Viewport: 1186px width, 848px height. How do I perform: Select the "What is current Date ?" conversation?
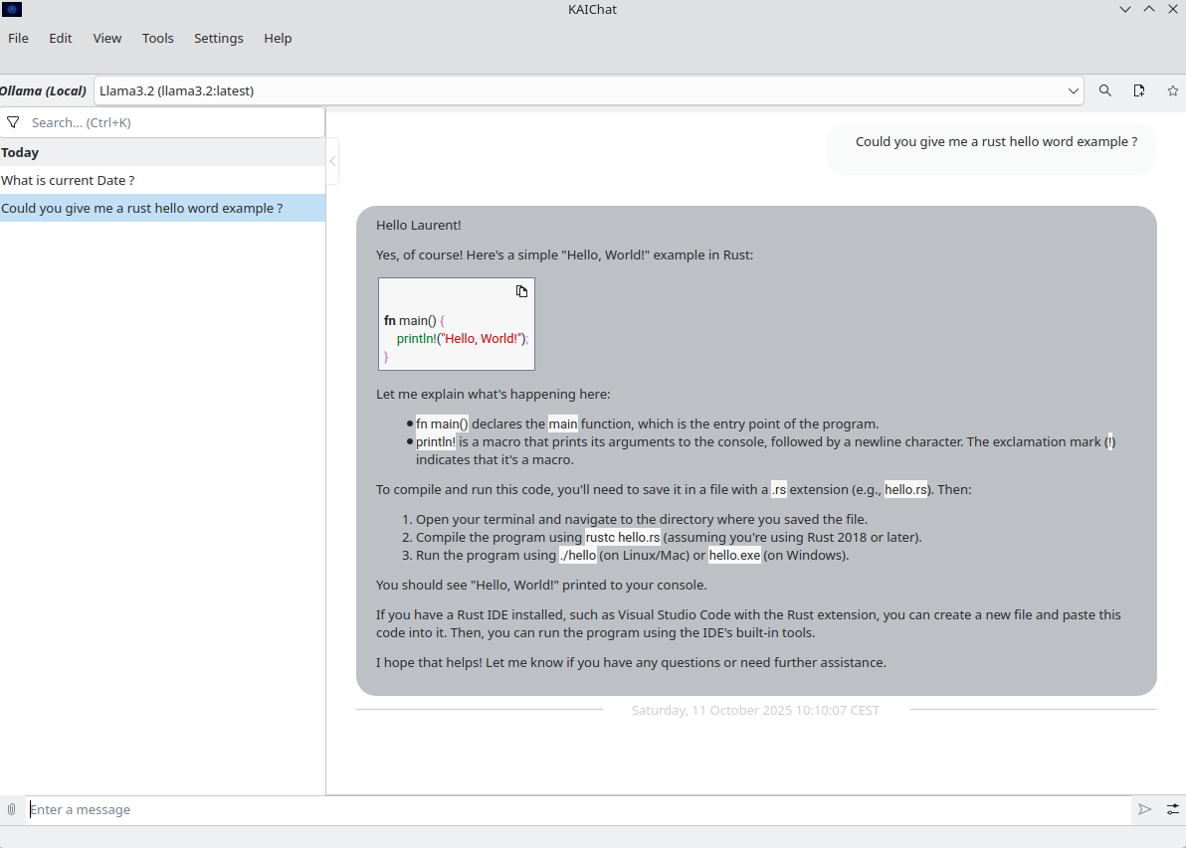tap(68, 180)
